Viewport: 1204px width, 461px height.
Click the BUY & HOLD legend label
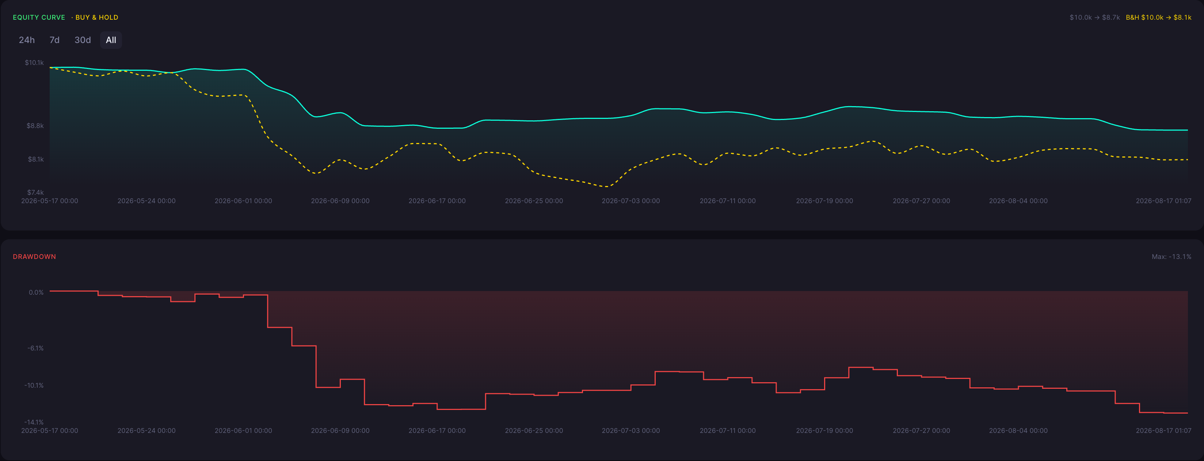(97, 17)
